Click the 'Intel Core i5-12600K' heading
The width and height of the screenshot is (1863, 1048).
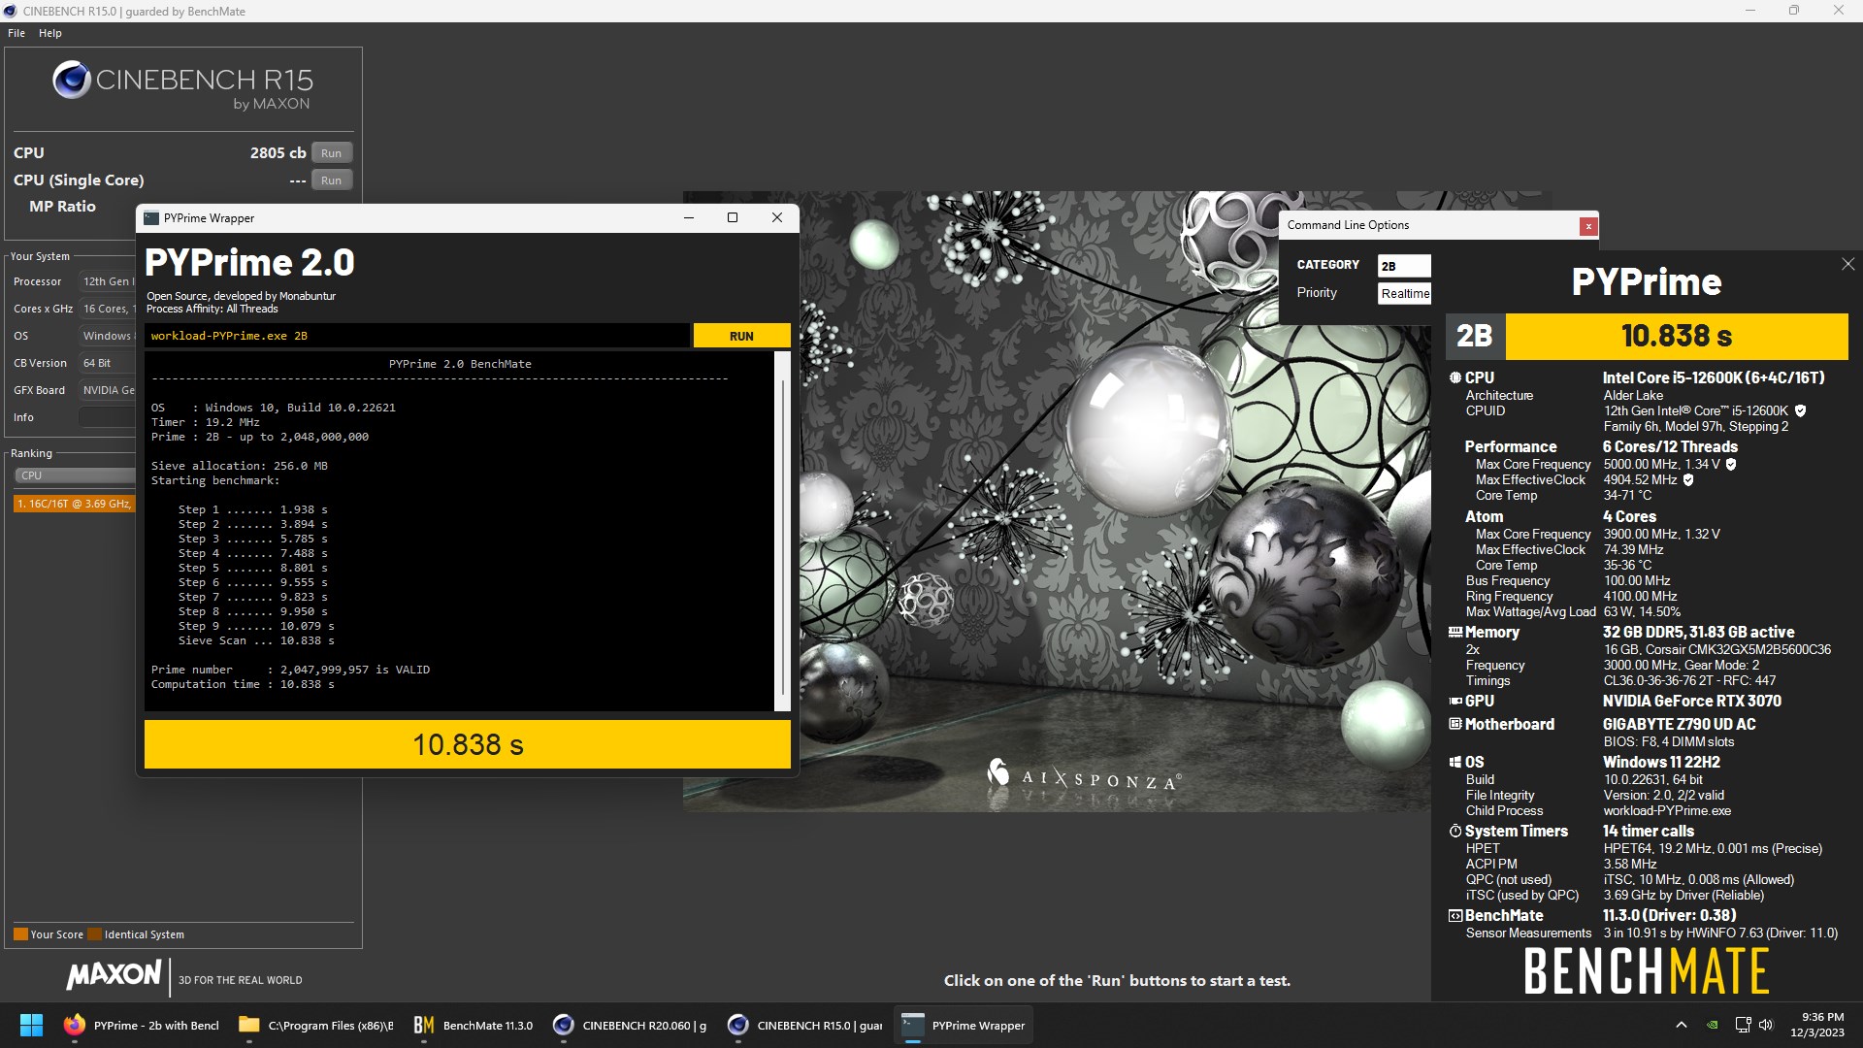(x=1714, y=377)
